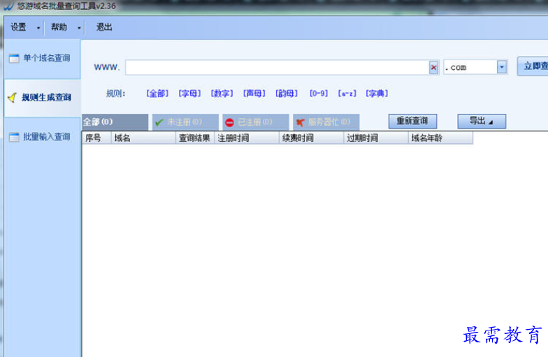This screenshot has height=357, width=548.
Task: Show the 服务器忙 (0) results filter
Action: pos(326,122)
